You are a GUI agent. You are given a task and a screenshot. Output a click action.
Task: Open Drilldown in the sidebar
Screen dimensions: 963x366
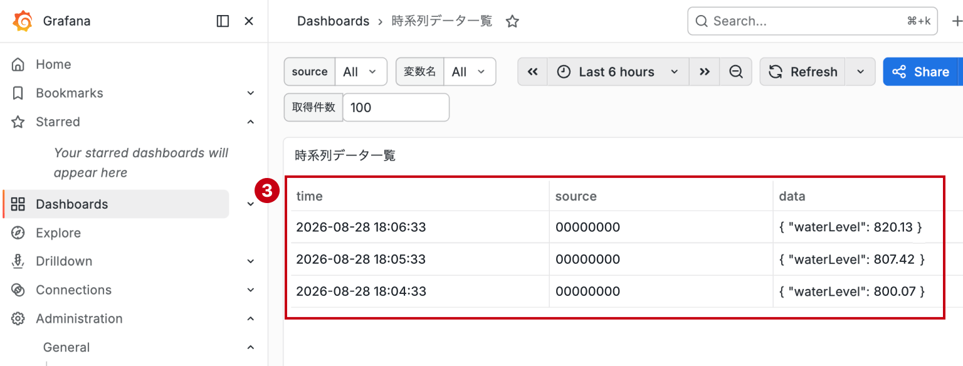click(64, 261)
